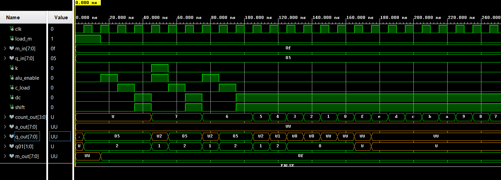The image size is (501, 180).
Task: Click the q_out[7:0] bus icon
Action: click(x=12, y=137)
